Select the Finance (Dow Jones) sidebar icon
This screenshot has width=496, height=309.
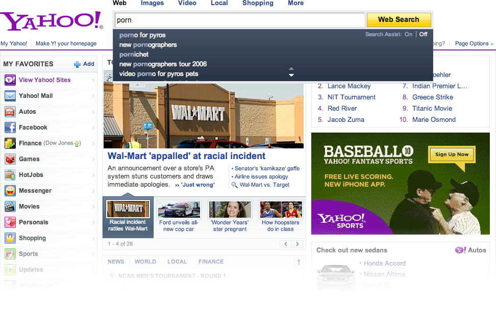(11, 143)
